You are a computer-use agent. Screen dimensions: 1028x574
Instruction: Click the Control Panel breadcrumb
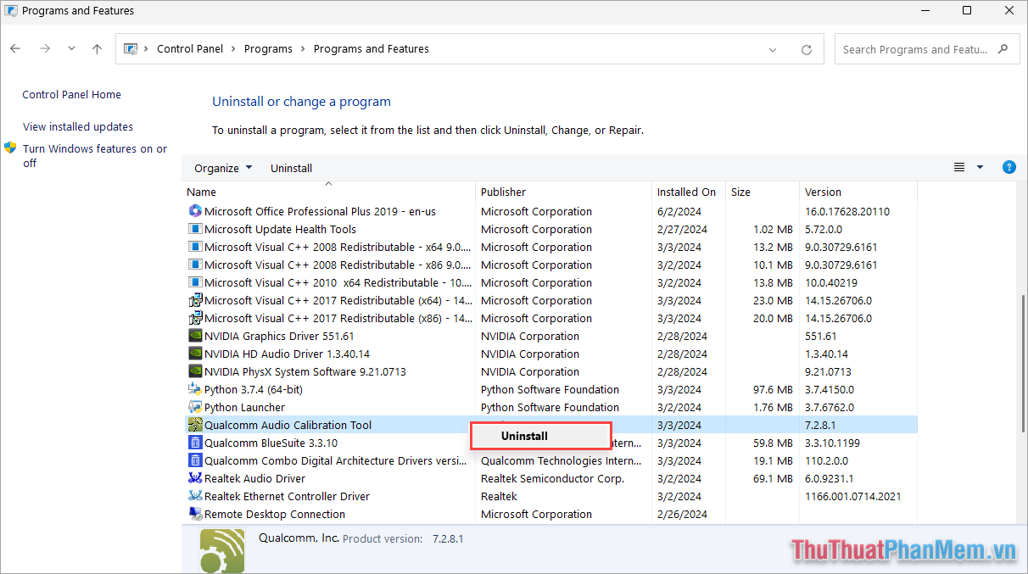pyautogui.click(x=190, y=49)
